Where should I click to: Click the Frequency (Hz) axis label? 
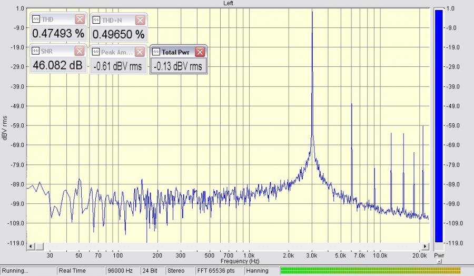pyautogui.click(x=240, y=261)
